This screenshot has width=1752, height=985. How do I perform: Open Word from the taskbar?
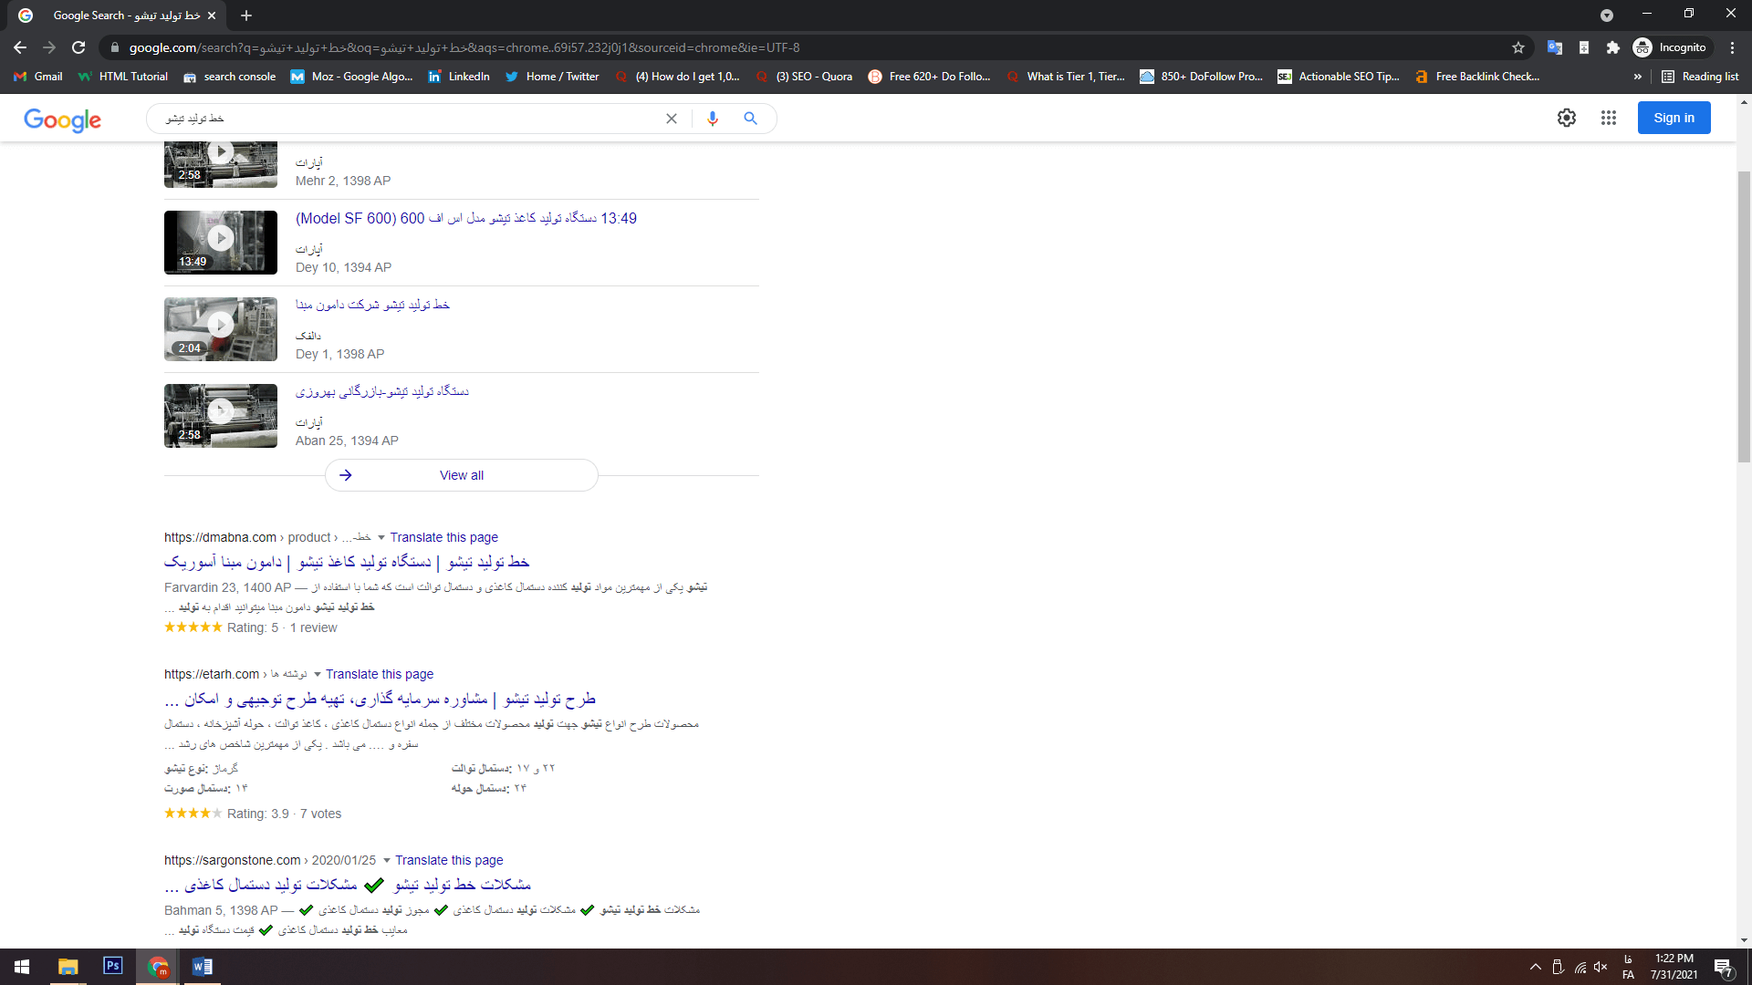tap(203, 967)
